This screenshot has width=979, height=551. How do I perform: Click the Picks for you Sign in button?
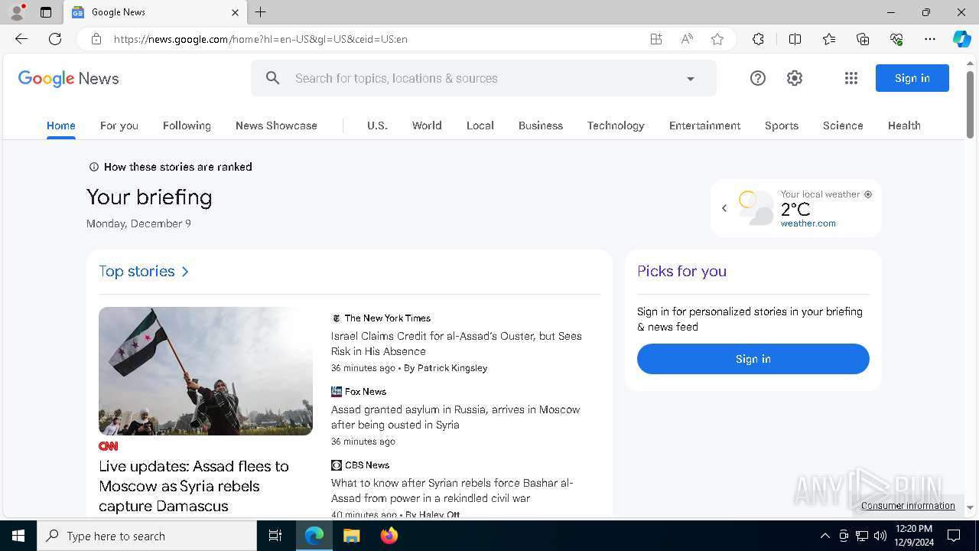pos(753,359)
